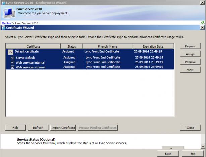Toggle the Web services external checkbox
This screenshot has width=206, height=157.
[12, 67]
